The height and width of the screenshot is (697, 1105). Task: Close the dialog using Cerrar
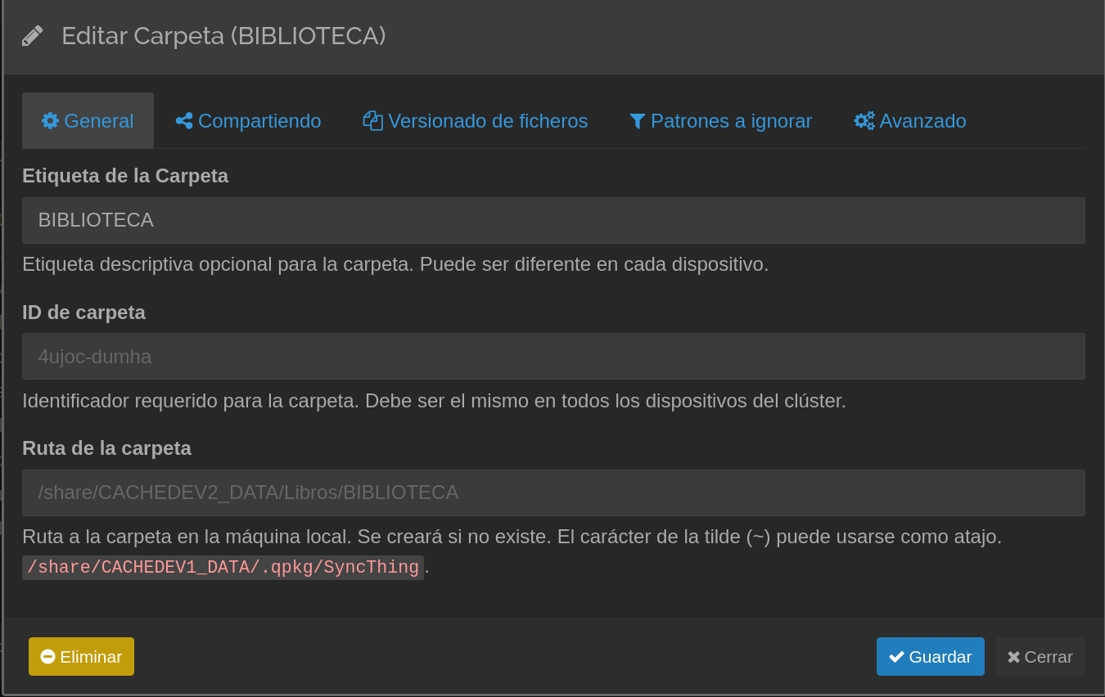pyautogui.click(x=1040, y=657)
